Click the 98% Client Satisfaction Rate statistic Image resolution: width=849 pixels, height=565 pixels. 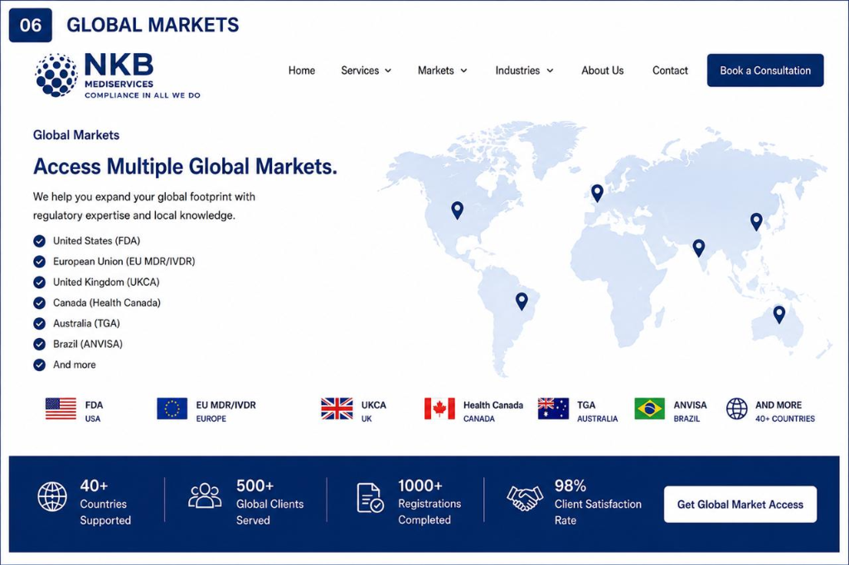tap(598, 502)
